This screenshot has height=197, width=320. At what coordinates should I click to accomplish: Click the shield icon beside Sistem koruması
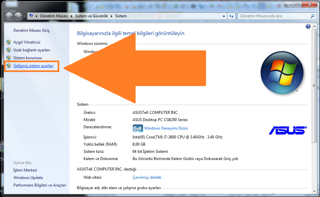(9, 58)
